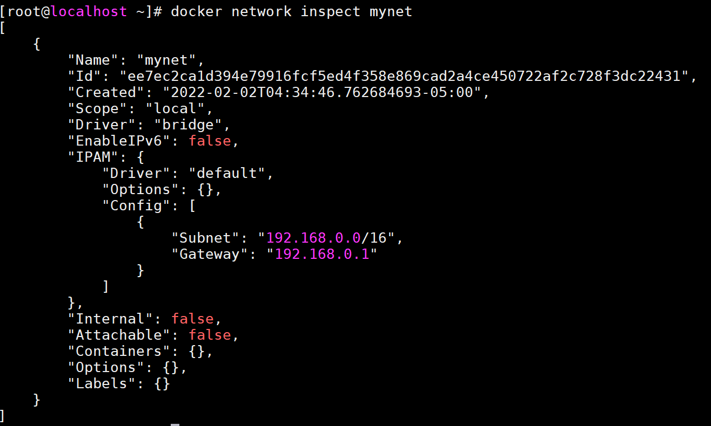The width and height of the screenshot is (711, 426).
Task: Click the Created timestamp value
Action: [322, 92]
